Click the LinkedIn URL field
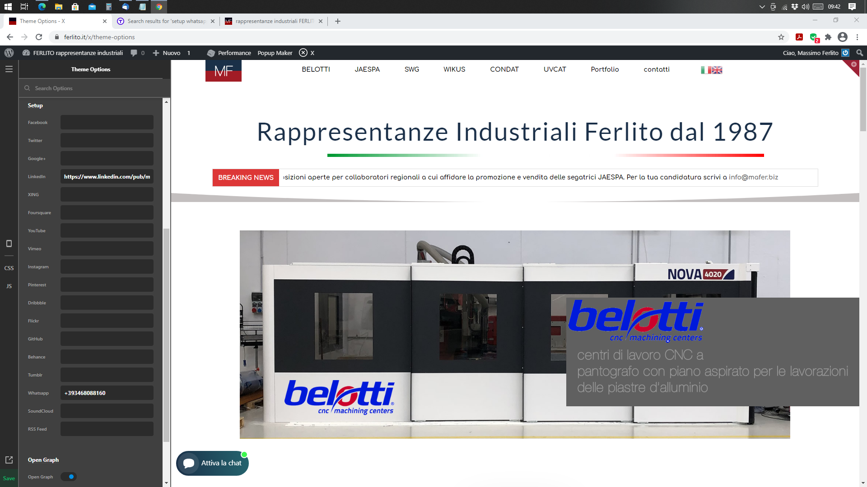Image resolution: width=867 pixels, height=487 pixels. click(107, 176)
